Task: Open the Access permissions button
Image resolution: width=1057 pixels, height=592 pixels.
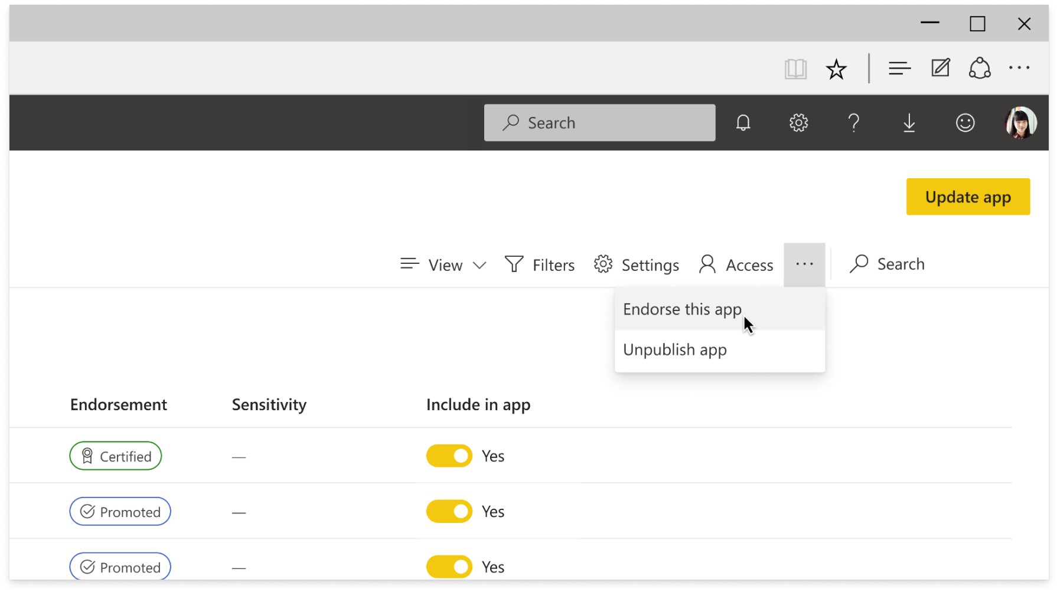Action: coord(736,265)
